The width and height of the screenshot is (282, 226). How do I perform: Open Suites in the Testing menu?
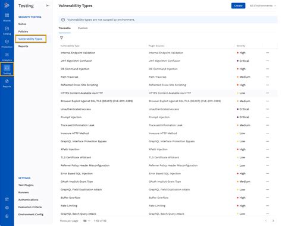[22, 24]
